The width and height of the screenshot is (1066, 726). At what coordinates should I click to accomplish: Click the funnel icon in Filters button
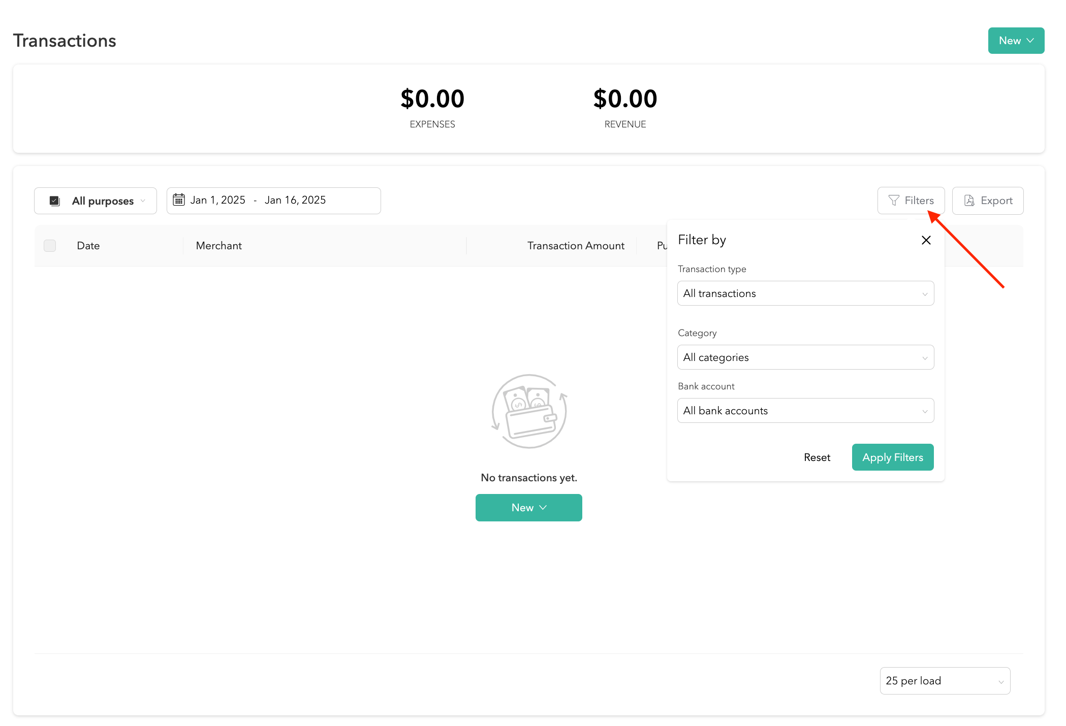pyautogui.click(x=893, y=201)
